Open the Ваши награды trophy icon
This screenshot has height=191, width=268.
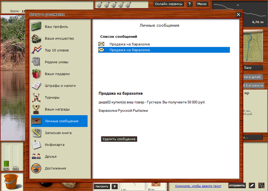click(36, 109)
